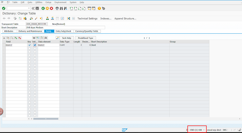Image resolution: width=242 pixels, height=133 pixels.
Task: Open Customize Local Layout gear icon
Action: [103, 8]
